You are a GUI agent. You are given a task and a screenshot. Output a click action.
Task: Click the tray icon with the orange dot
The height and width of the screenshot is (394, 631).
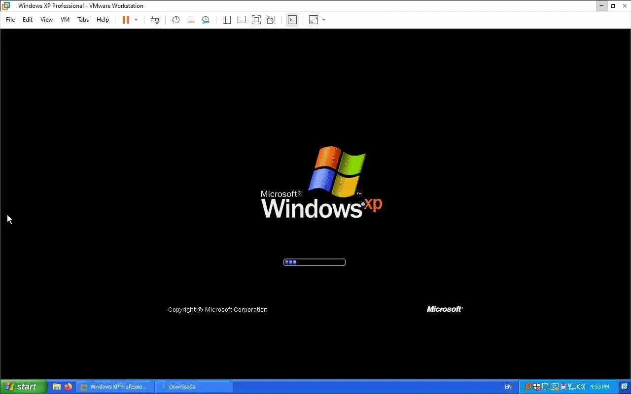(x=554, y=387)
